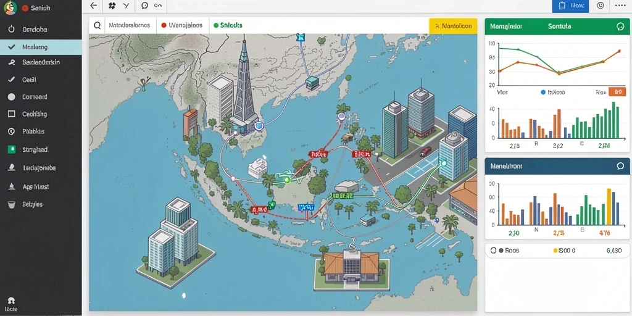Click the magnifier search icon above the map
The height and width of the screenshot is (316, 632).
[x=97, y=25]
